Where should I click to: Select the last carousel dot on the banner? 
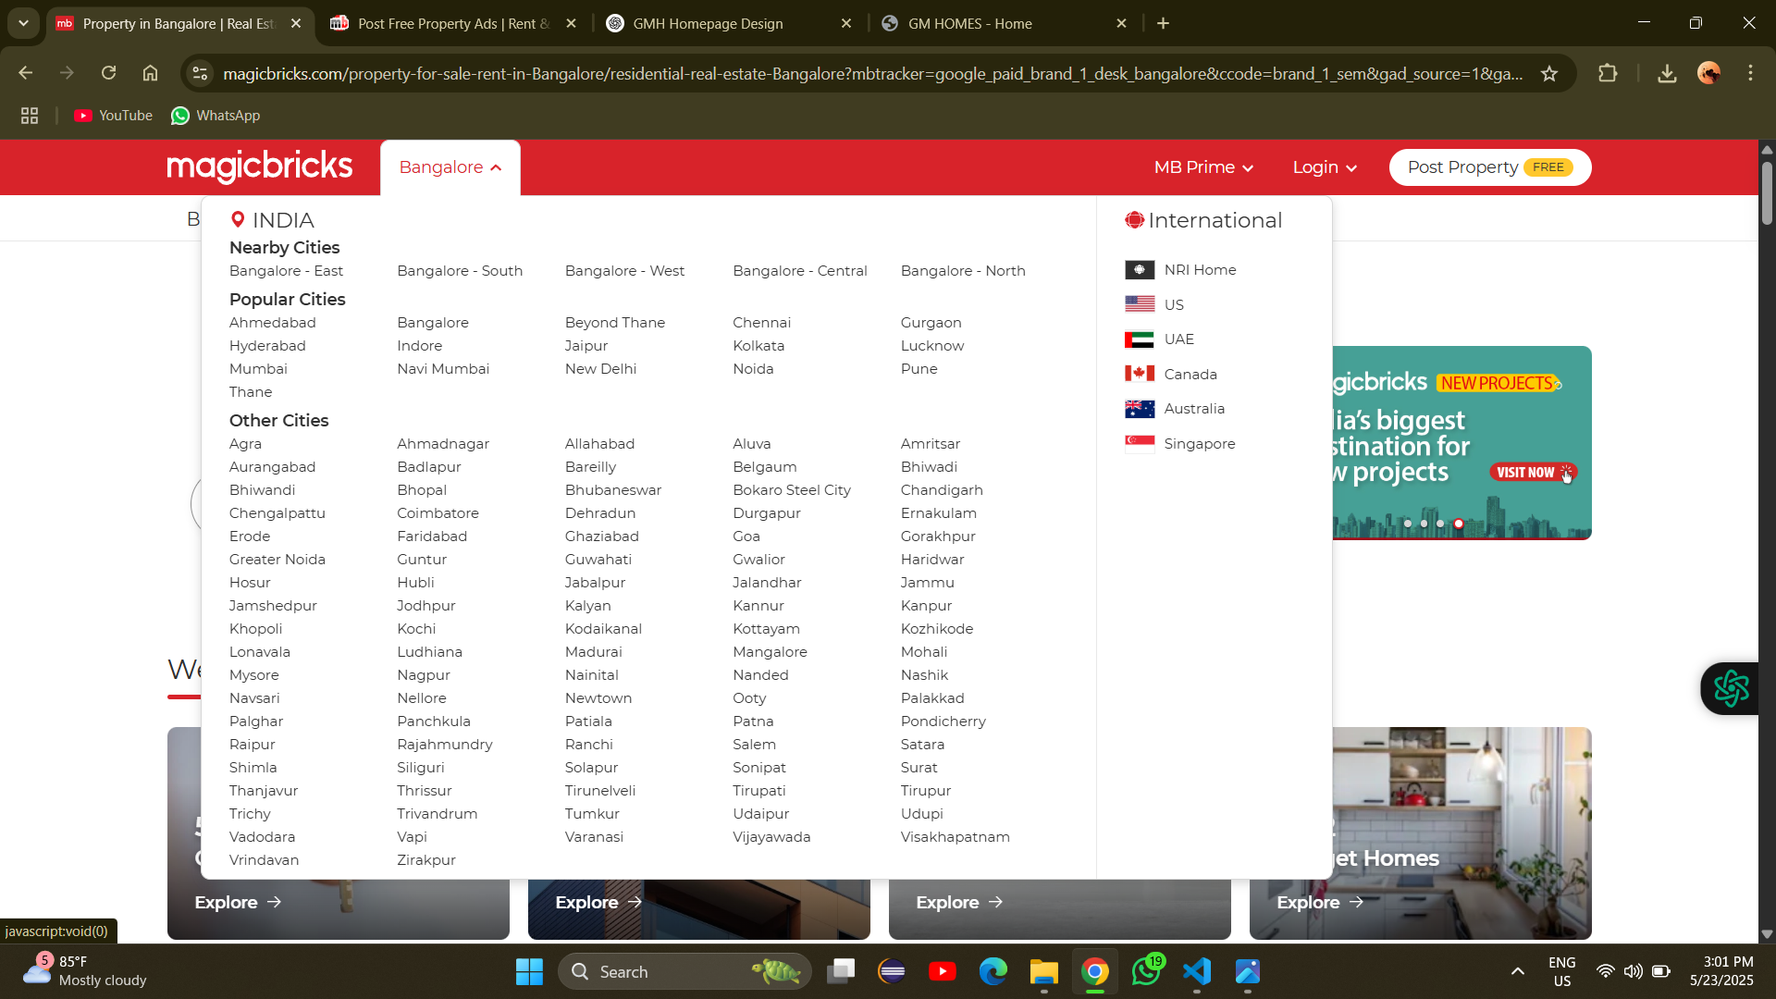[1459, 524]
